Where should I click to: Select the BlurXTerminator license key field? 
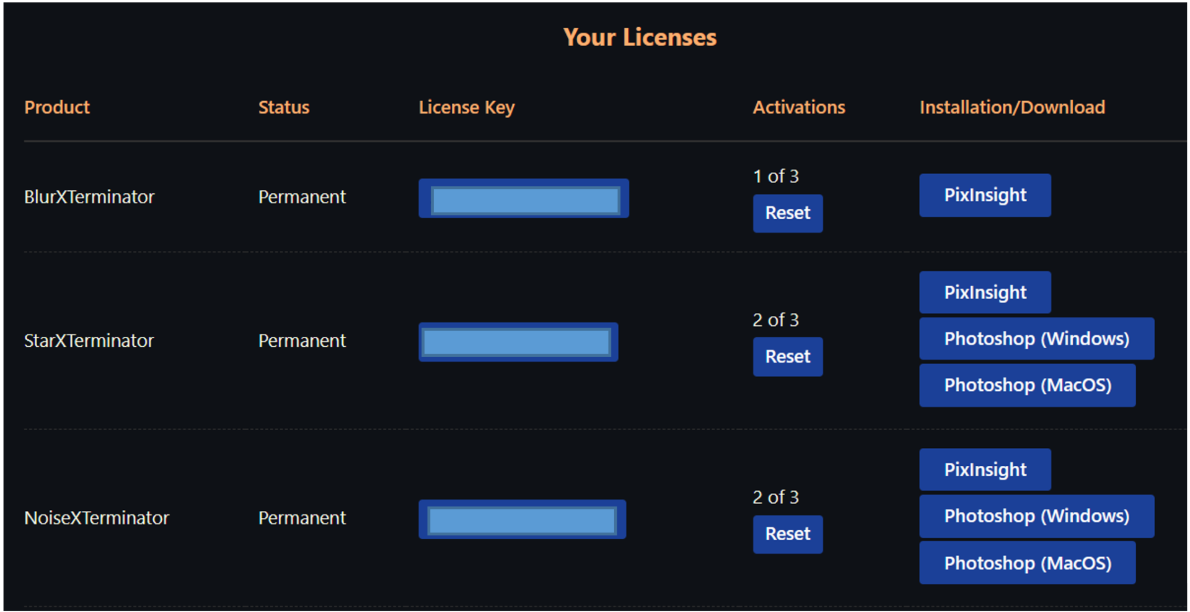[524, 199]
